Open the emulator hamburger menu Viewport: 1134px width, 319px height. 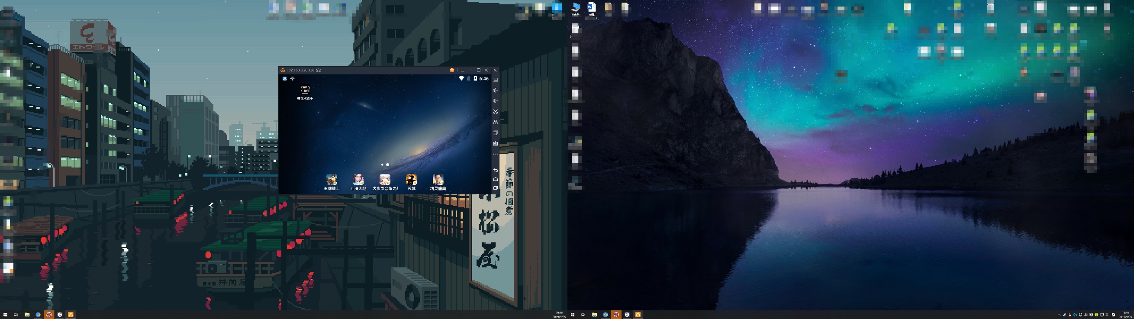(462, 70)
